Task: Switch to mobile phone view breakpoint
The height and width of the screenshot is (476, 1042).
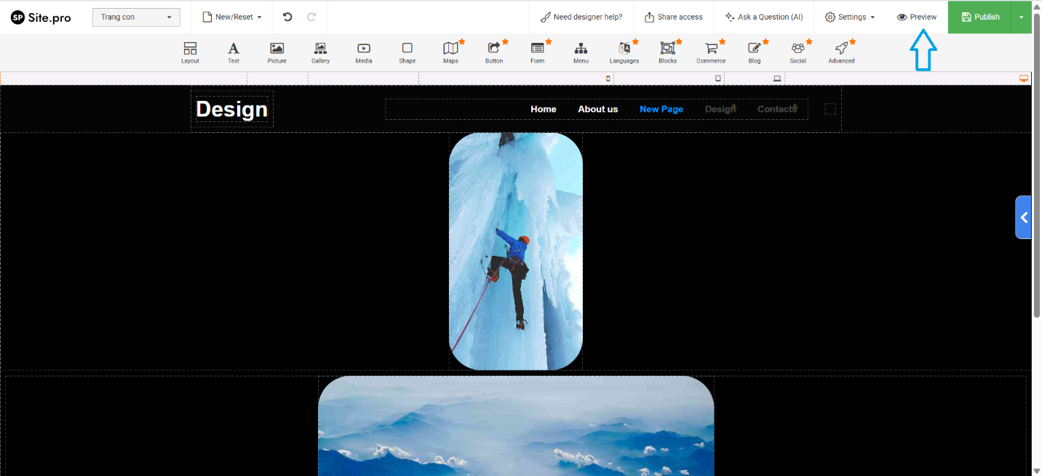Action: (x=608, y=78)
